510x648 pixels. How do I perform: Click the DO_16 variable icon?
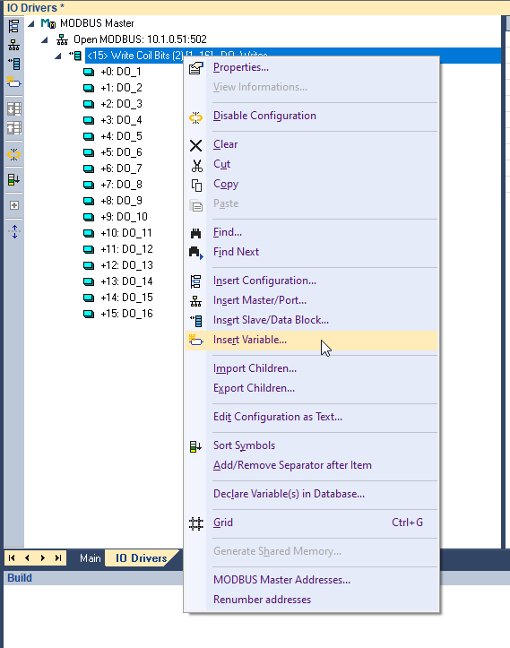(89, 314)
